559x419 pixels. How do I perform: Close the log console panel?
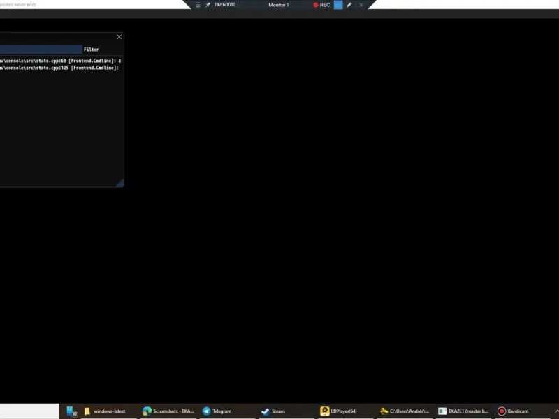pos(119,37)
